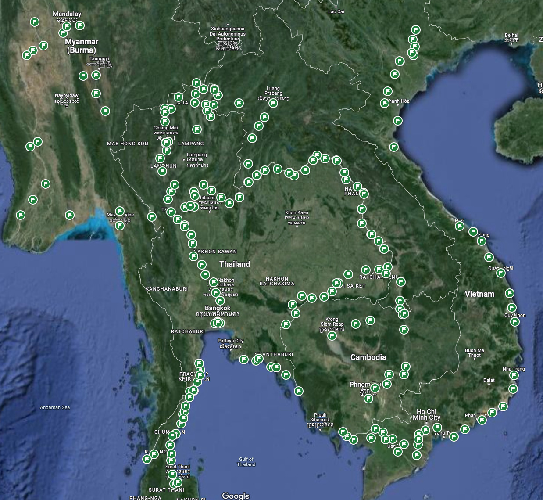
Task: Select the Cambodia country label
Action: (x=368, y=357)
